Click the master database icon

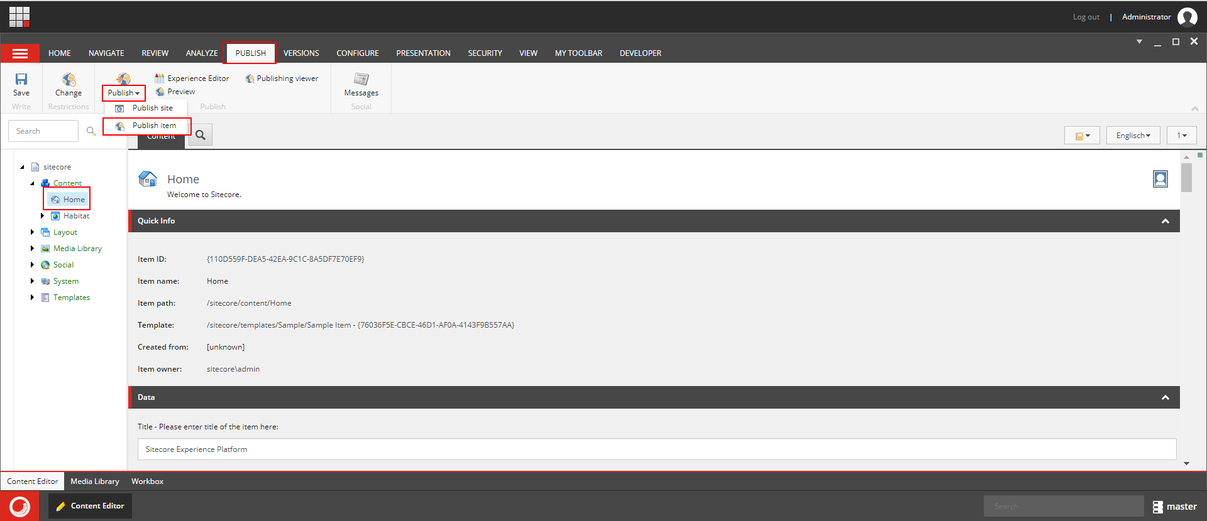pyautogui.click(x=1158, y=507)
